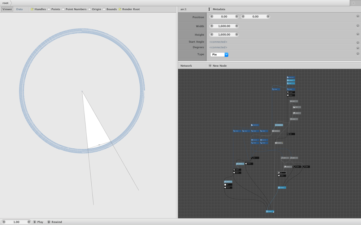361x225 pixels.
Task: Enable the Points checkbox
Action: click(x=49, y=9)
